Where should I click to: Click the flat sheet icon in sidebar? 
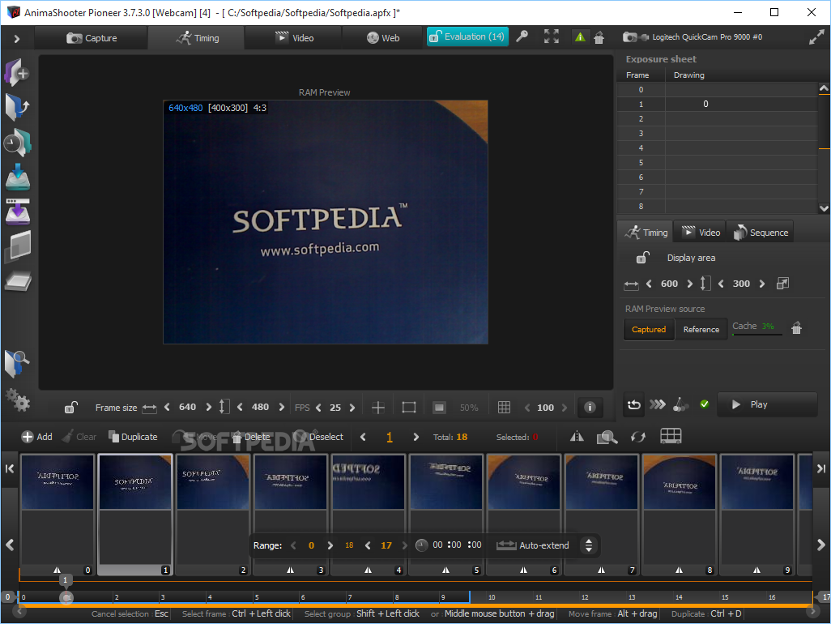click(x=18, y=281)
